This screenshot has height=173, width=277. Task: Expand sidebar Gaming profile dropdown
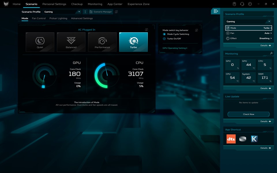click(x=248, y=22)
